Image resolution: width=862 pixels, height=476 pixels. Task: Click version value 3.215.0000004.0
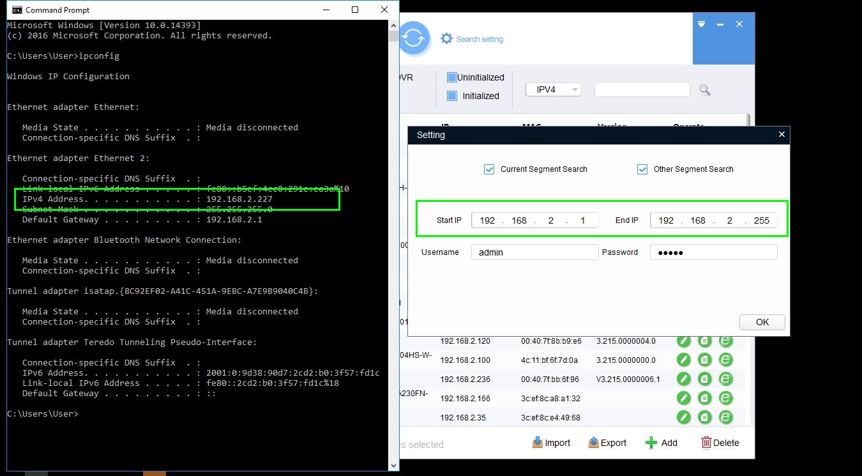click(x=626, y=341)
